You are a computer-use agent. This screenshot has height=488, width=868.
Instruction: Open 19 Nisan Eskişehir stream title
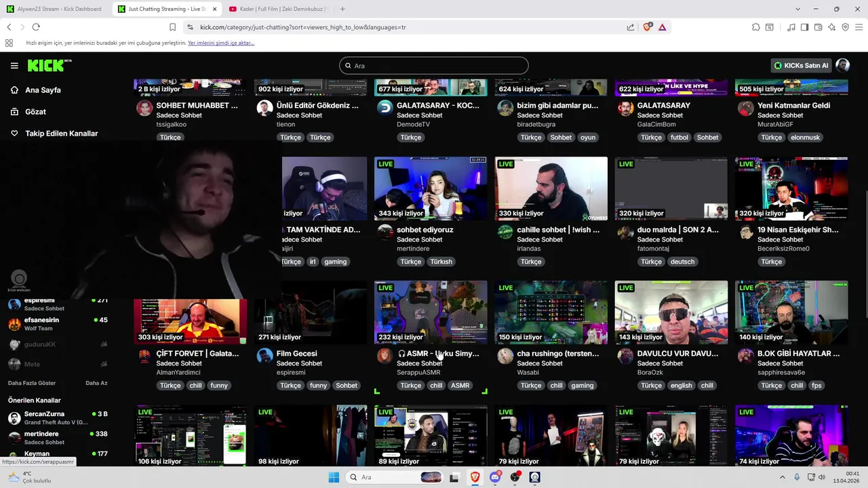point(797,230)
